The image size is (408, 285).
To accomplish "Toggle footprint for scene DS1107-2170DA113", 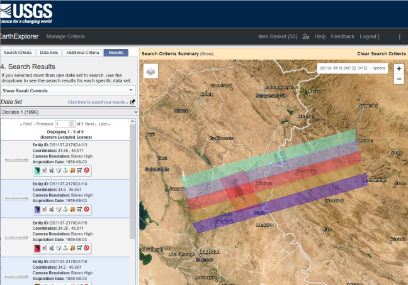I will coord(37,169).
